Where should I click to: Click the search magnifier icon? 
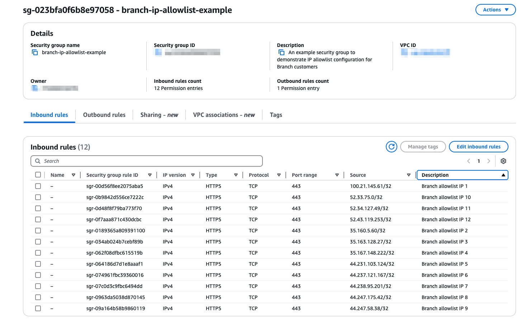click(38, 161)
